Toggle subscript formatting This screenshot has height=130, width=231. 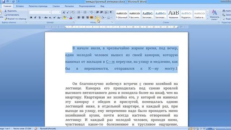(x=50, y=18)
